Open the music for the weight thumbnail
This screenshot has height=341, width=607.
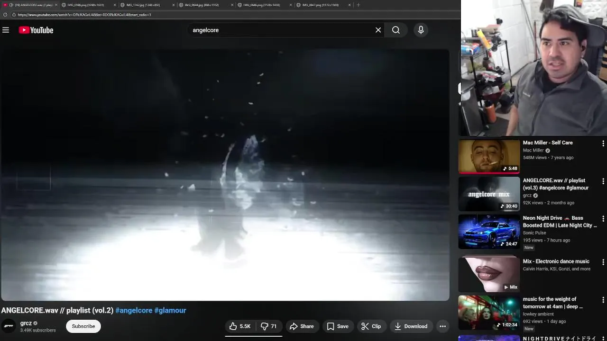pyautogui.click(x=489, y=313)
